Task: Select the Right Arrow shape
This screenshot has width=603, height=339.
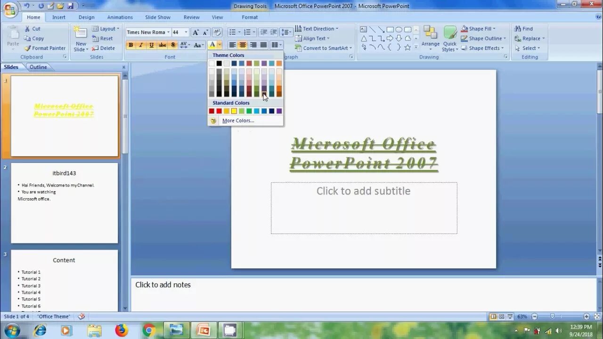Action: click(x=390, y=38)
